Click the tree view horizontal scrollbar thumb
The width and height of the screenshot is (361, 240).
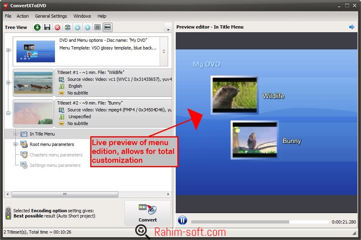(65, 194)
